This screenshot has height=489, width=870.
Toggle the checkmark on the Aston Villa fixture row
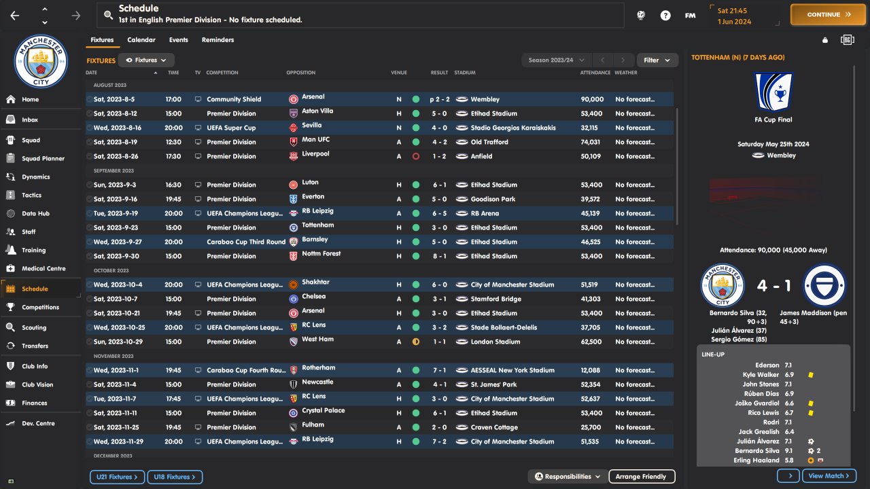click(x=89, y=113)
